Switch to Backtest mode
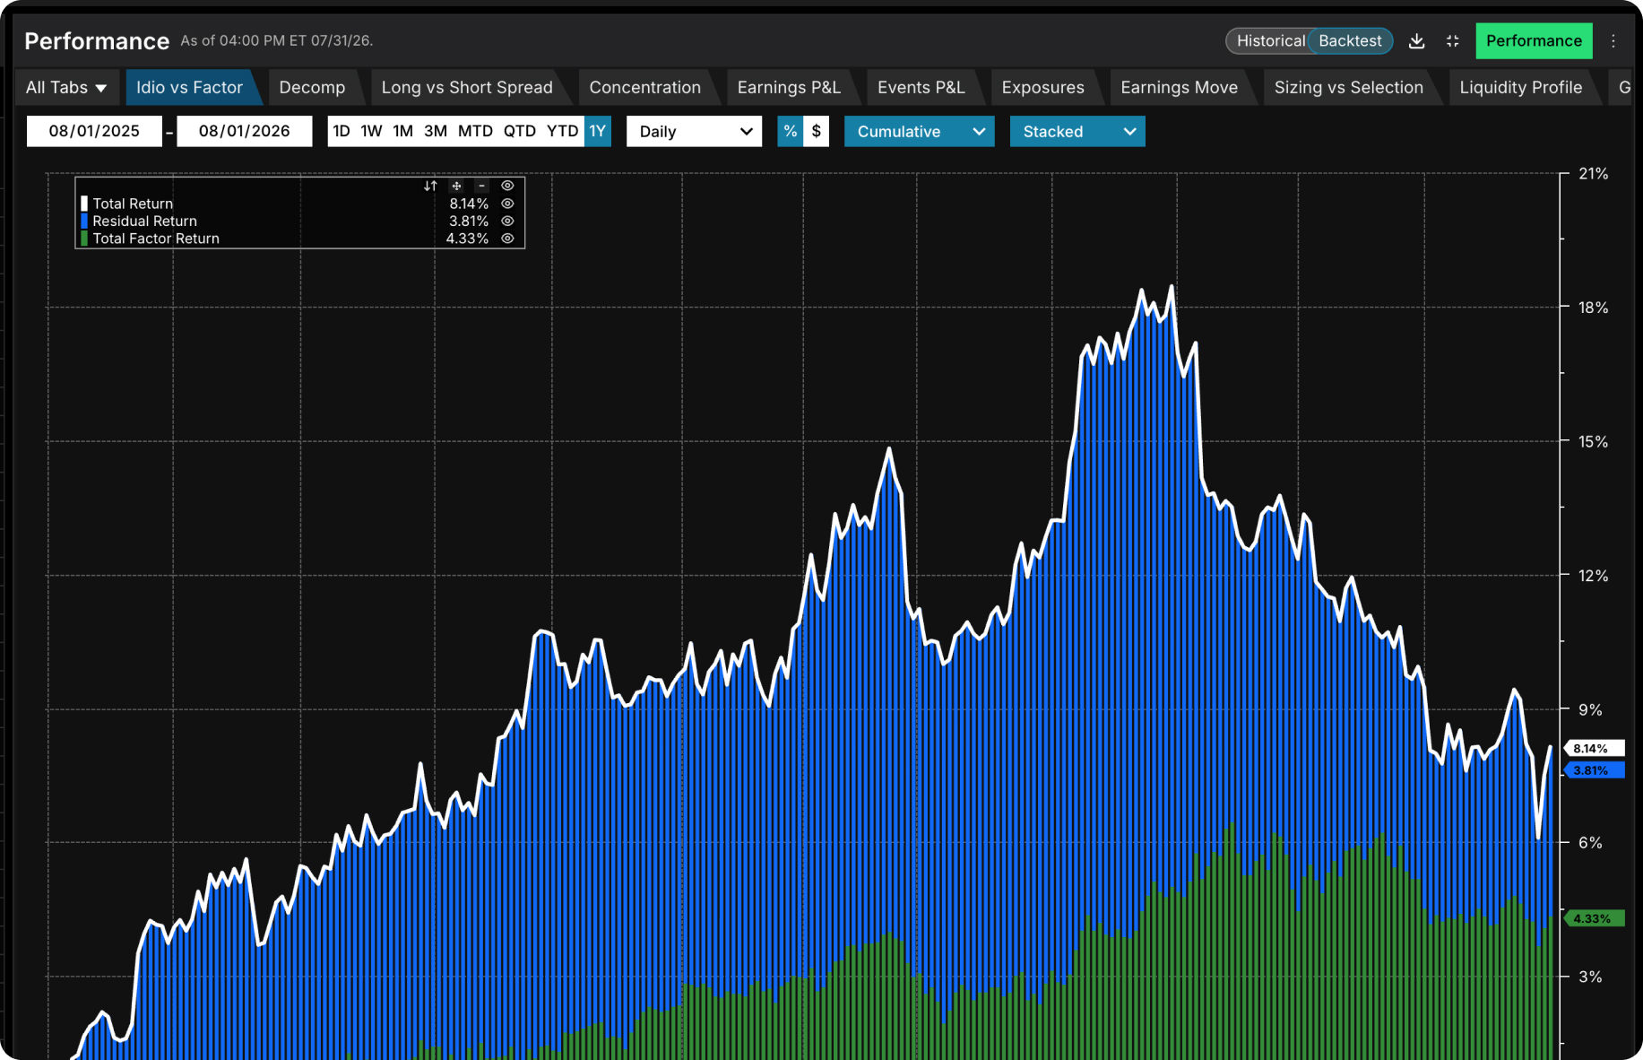The height and width of the screenshot is (1060, 1643). click(1350, 41)
